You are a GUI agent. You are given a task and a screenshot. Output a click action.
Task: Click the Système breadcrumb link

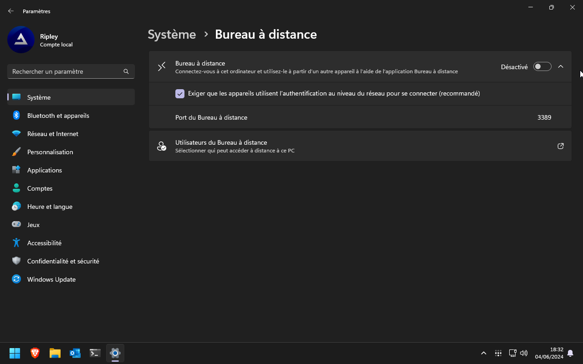[172, 35]
